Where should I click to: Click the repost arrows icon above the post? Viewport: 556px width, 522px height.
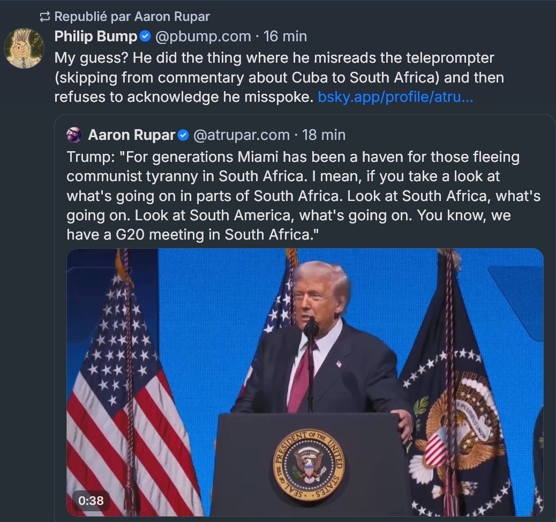pos(45,17)
